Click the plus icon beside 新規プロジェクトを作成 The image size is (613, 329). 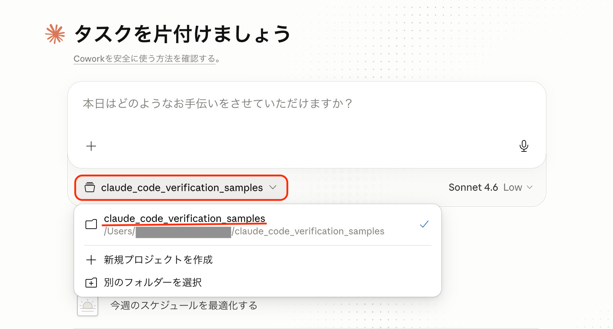coord(91,260)
